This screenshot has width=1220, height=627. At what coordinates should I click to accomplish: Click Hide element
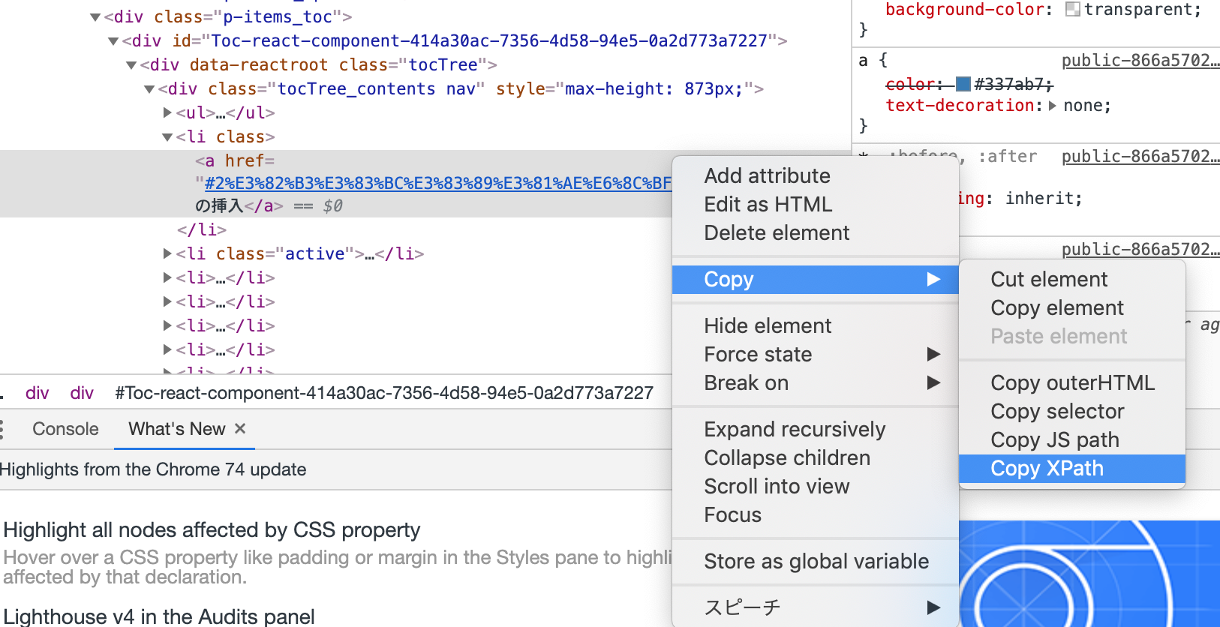coord(815,325)
